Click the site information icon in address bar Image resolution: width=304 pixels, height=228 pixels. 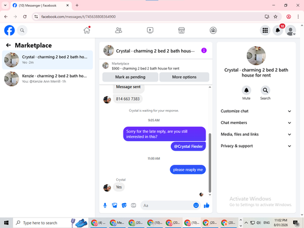pyautogui.click(x=36, y=16)
